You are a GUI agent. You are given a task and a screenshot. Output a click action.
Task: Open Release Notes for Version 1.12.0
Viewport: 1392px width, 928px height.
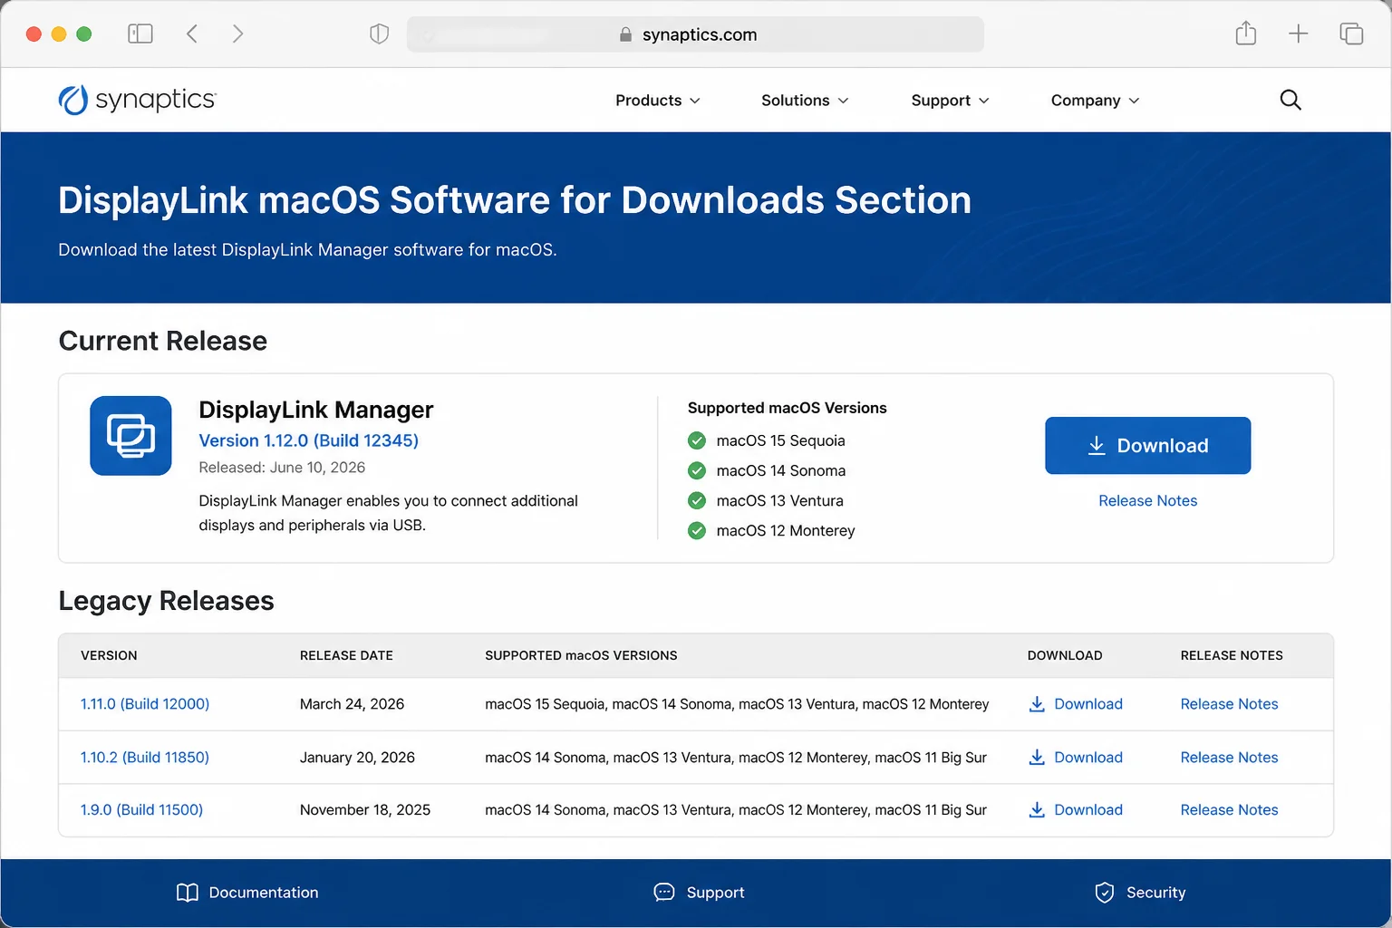pos(1147,501)
